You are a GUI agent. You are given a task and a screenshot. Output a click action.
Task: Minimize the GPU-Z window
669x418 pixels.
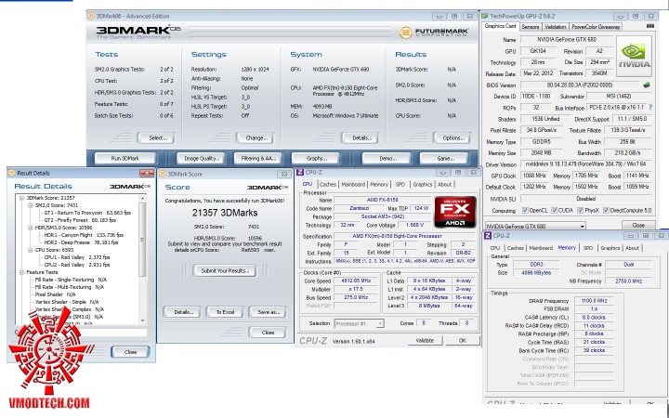621,16
